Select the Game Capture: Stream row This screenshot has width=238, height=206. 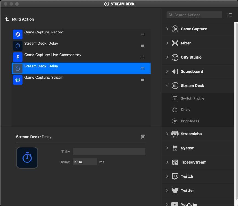coord(81,80)
